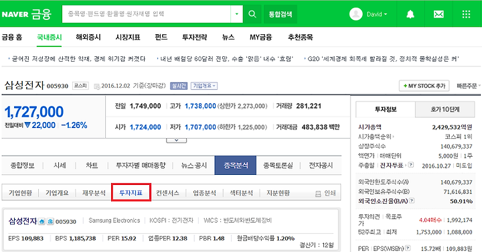
Task: Select the 추천종목 menu
Action: tap(301, 38)
